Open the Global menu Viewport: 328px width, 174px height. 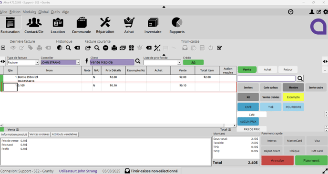coord(43,12)
